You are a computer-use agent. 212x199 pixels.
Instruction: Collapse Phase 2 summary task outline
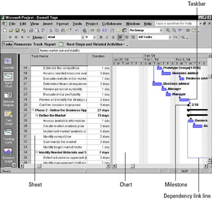tap(33, 110)
